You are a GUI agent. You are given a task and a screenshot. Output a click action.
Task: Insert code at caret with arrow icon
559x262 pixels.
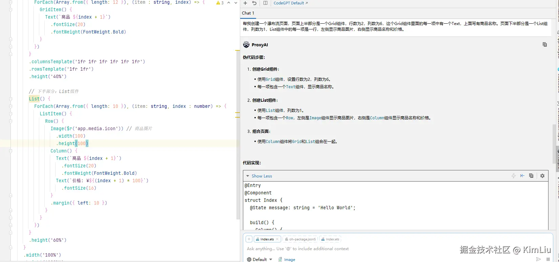[x=522, y=176]
